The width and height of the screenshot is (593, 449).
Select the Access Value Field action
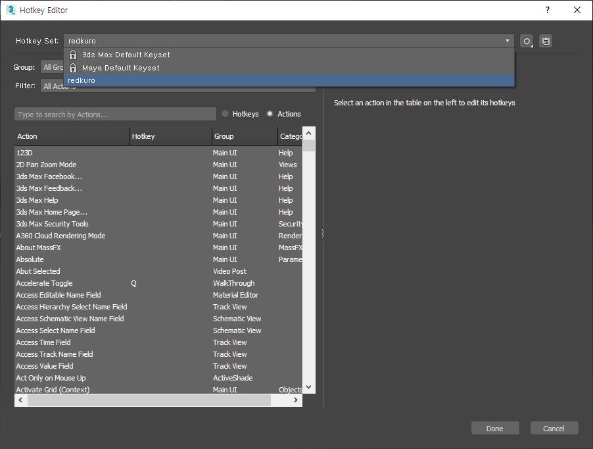pyautogui.click(x=158, y=366)
